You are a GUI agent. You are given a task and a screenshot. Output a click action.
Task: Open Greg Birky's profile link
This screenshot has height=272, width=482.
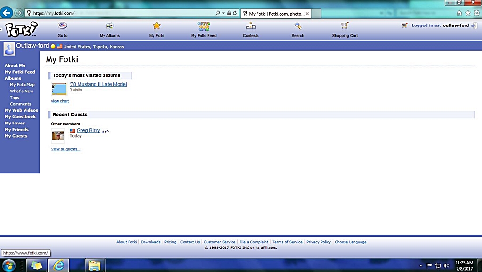click(x=88, y=130)
